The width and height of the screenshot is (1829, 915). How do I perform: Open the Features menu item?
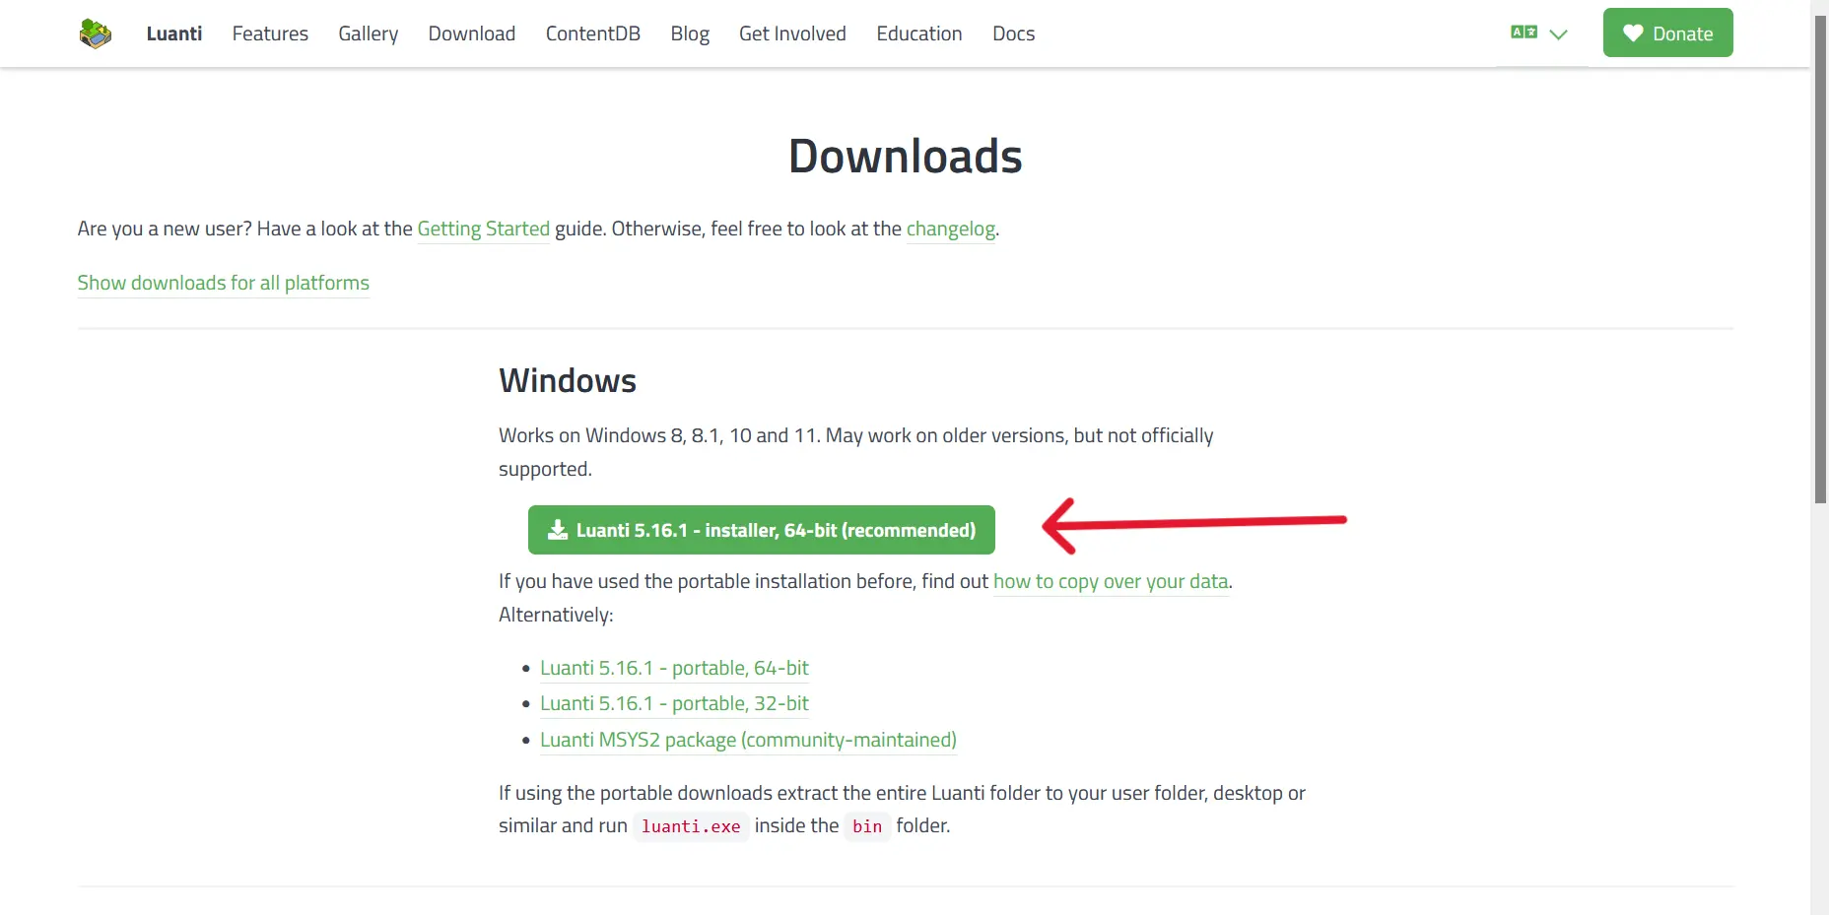(x=270, y=33)
